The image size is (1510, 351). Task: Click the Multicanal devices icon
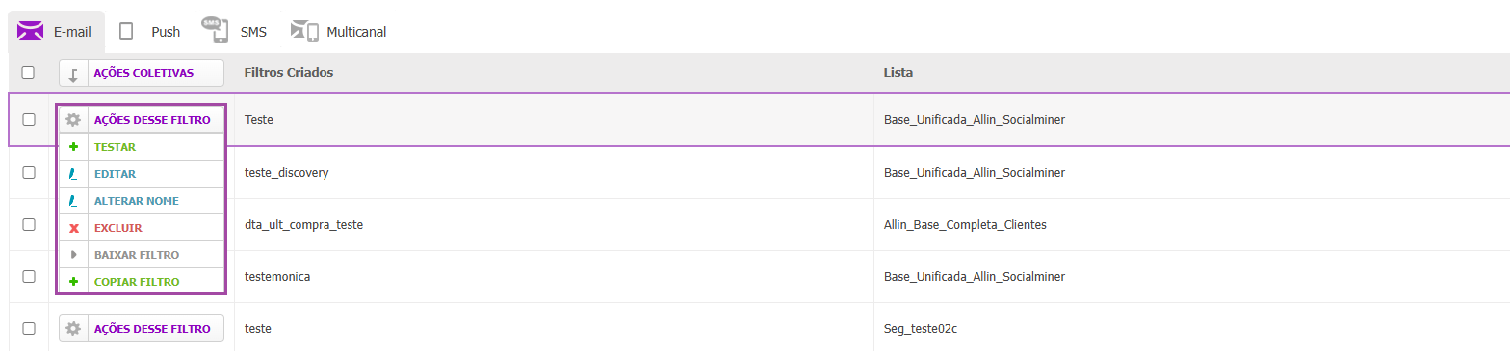pyautogui.click(x=304, y=31)
